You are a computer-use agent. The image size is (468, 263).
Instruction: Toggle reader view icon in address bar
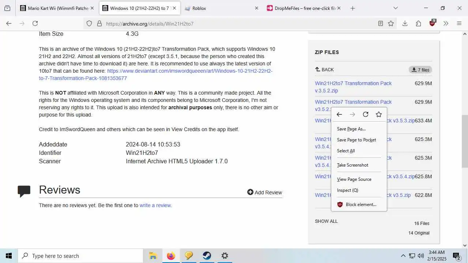[x=381, y=23]
